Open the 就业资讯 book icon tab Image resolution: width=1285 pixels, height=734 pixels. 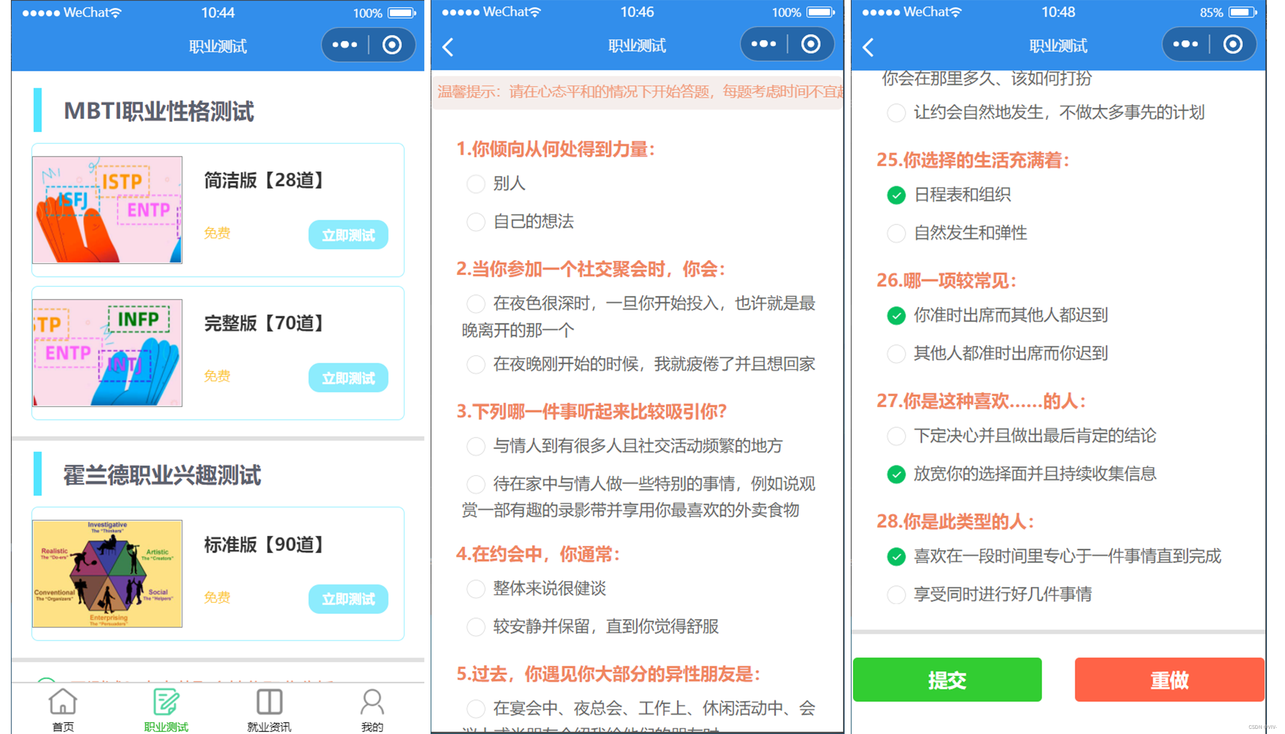pyautogui.click(x=269, y=702)
